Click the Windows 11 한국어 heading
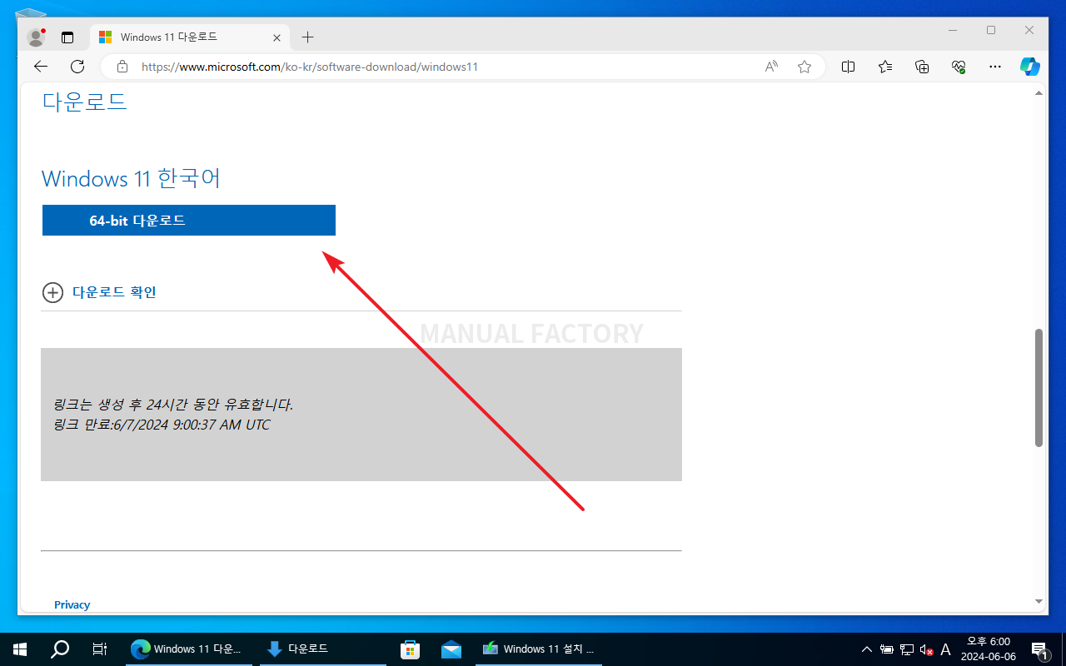1066x666 pixels. (x=131, y=178)
